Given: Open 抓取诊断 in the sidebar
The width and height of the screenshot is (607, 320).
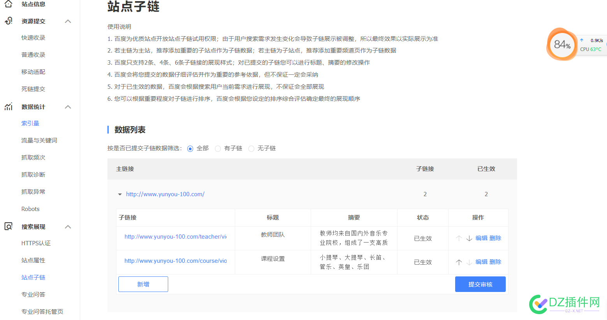Looking at the screenshot, I should pos(33,175).
